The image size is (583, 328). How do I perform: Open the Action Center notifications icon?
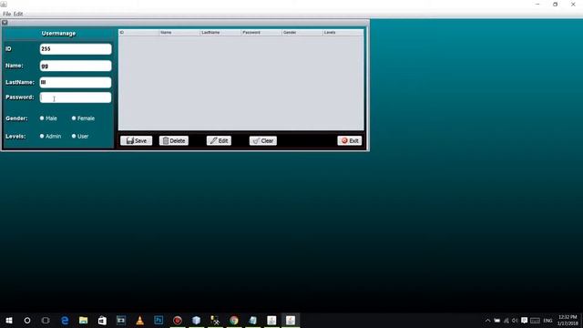[x=525, y=320]
